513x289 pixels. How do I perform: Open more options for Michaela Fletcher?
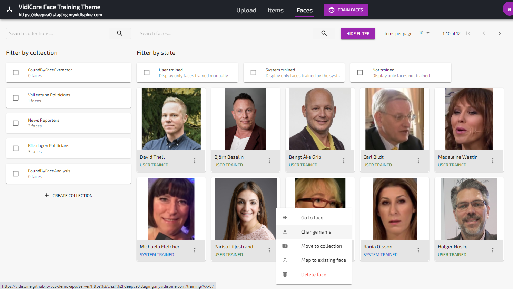coord(195,250)
